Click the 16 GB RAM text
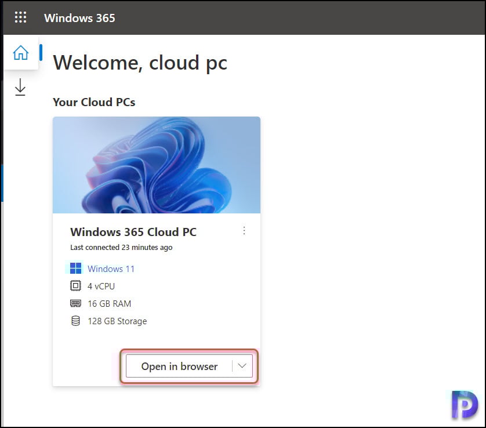This screenshot has height=428, width=486. pos(109,304)
